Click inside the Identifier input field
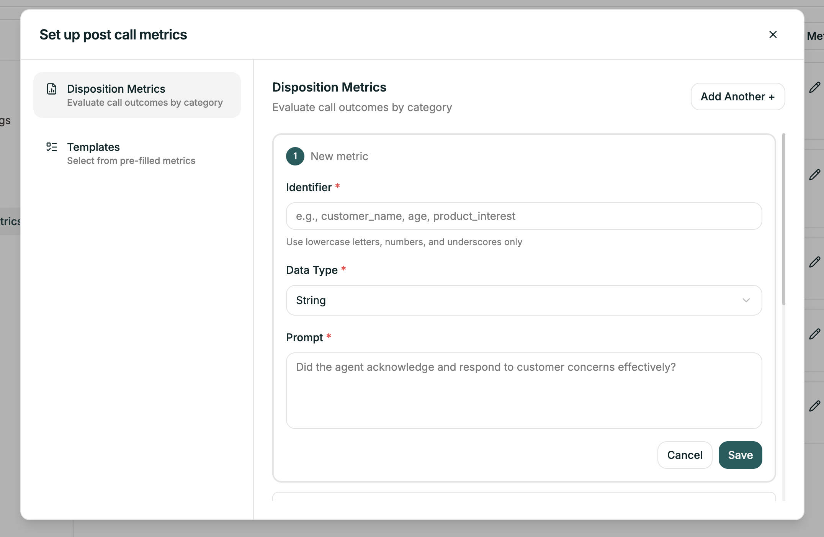The width and height of the screenshot is (824, 537). pos(524,216)
